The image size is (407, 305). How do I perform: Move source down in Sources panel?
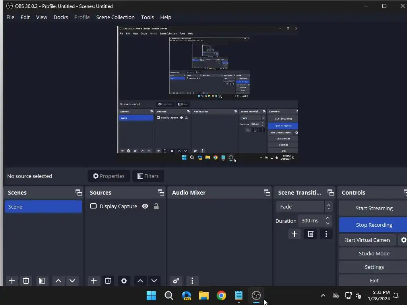[154, 281]
